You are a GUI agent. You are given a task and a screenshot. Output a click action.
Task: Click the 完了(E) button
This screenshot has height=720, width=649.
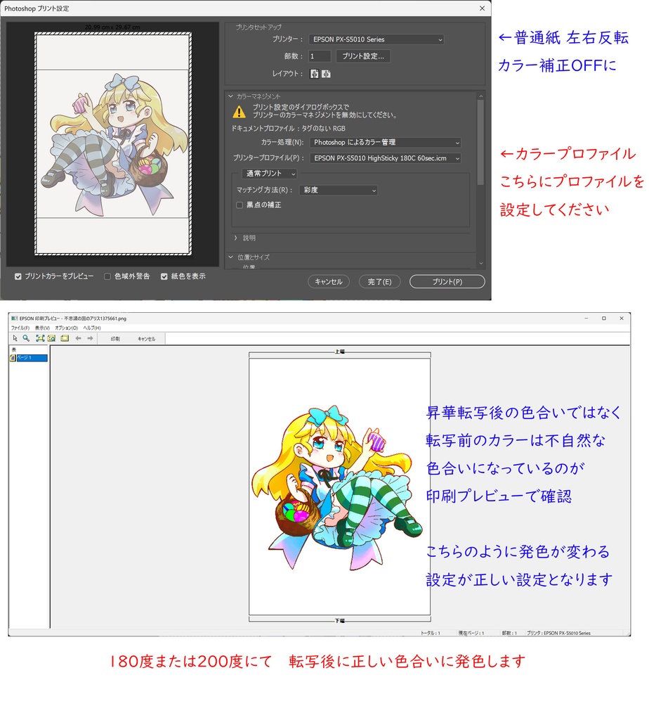379,281
